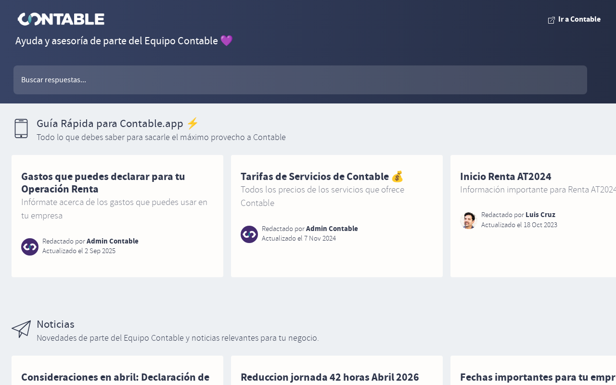Viewport: 616px width, 385px height.
Task: Click the external link icon beside Ir a Contable
Action: coord(552,20)
